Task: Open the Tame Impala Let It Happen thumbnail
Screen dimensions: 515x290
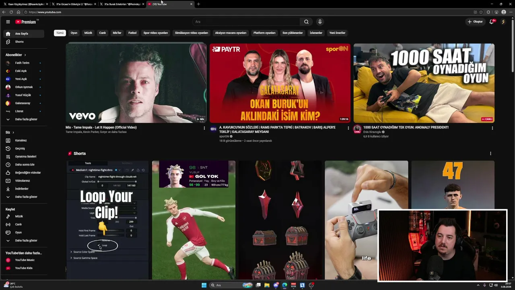Action: [136, 83]
